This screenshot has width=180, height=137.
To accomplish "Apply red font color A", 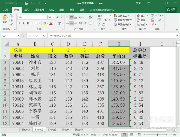I will (51, 23).
